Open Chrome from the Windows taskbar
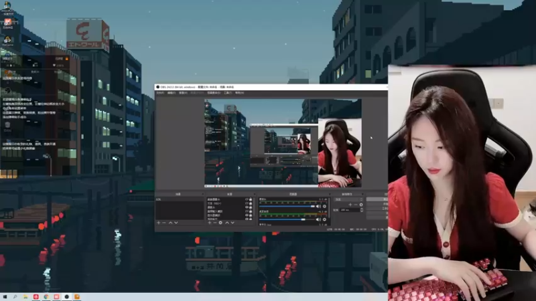 [x=46, y=297]
